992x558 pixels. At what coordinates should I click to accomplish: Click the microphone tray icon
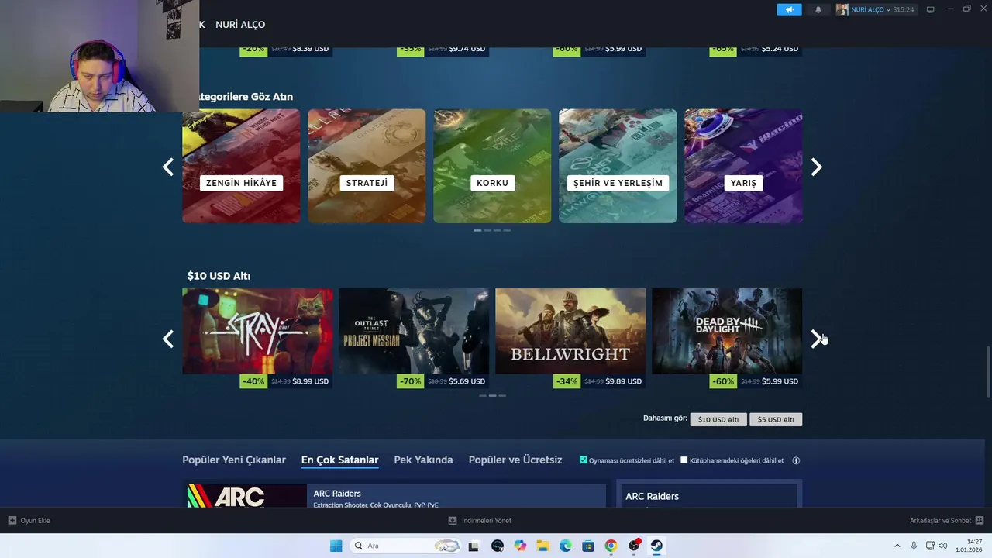pyautogui.click(x=914, y=546)
